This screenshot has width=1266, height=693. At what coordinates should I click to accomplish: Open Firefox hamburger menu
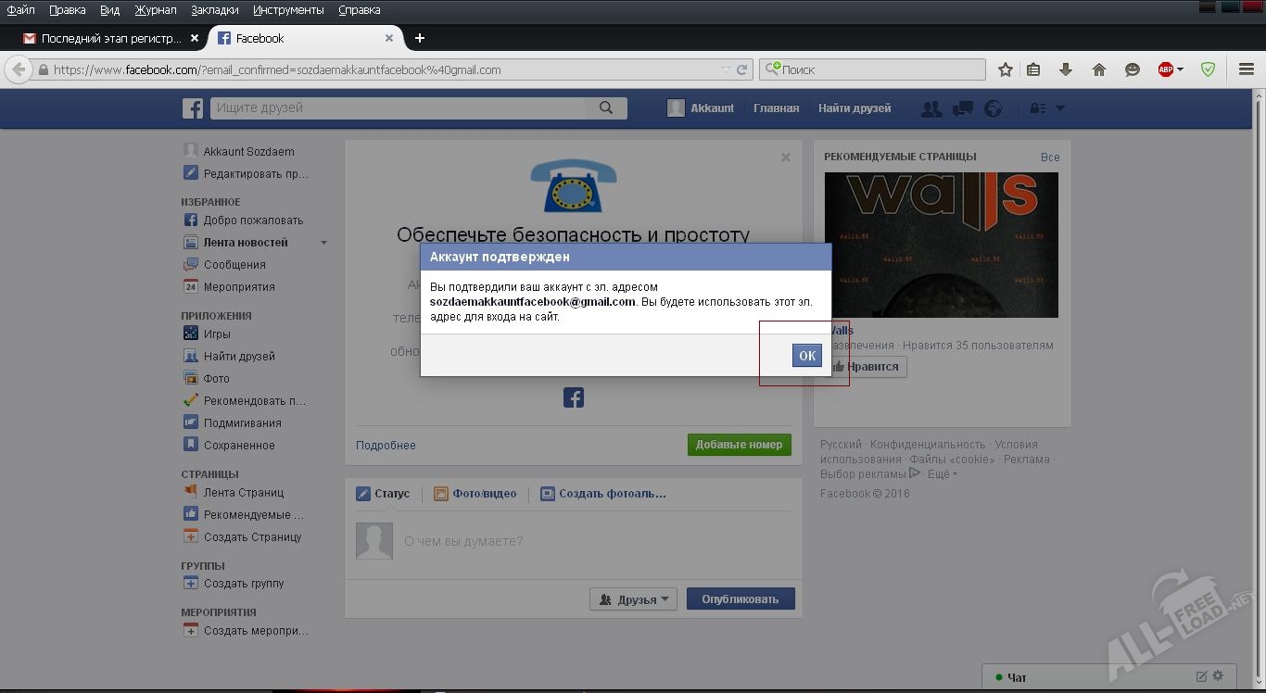coord(1247,69)
